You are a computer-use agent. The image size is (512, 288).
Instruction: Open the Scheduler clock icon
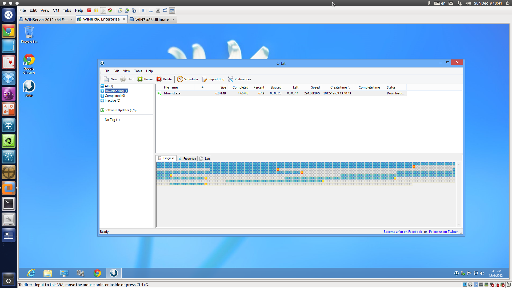180,79
